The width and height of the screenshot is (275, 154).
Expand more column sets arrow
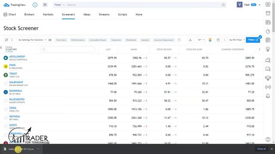click(179, 40)
